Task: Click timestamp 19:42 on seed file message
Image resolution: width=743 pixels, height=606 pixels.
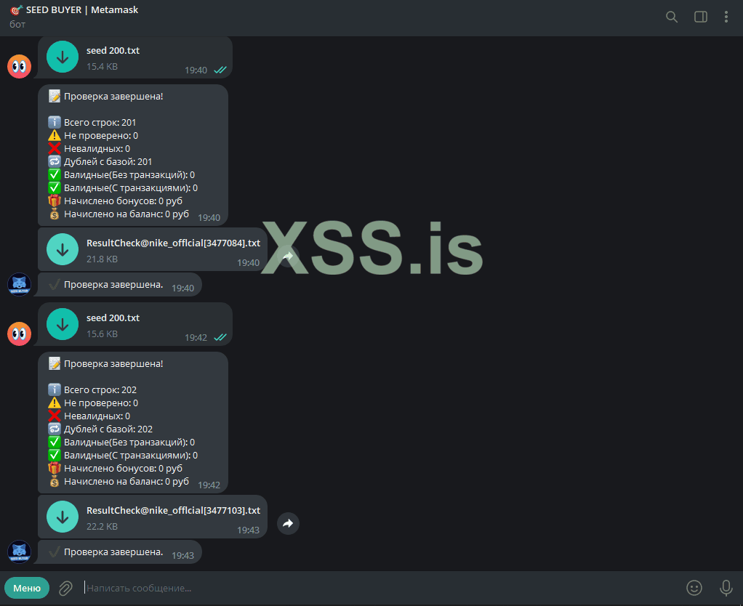Action: click(x=196, y=338)
